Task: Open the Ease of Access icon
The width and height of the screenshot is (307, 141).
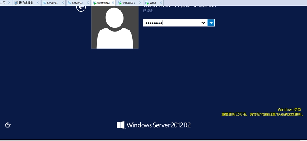Action: (8, 125)
